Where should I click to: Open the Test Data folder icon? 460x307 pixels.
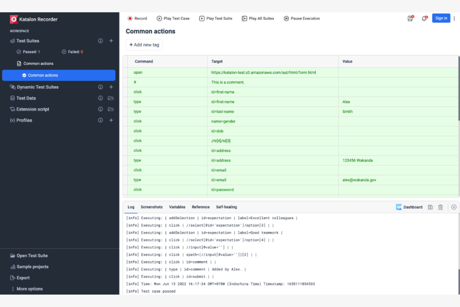(111, 98)
